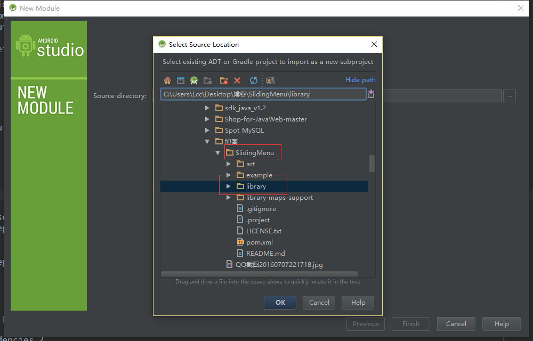The height and width of the screenshot is (341, 533).
Task: Select the QQ截图20160707221718.jpg file
Action: click(274, 265)
